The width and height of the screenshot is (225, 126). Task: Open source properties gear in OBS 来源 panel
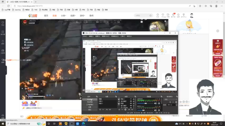(125, 109)
